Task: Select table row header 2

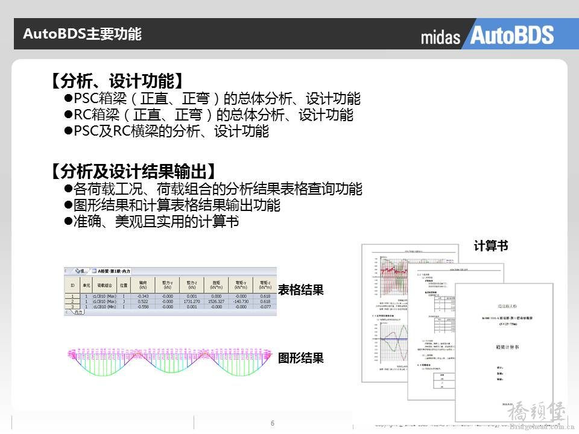Action: tap(72, 301)
